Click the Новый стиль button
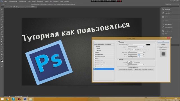 click(163, 47)
